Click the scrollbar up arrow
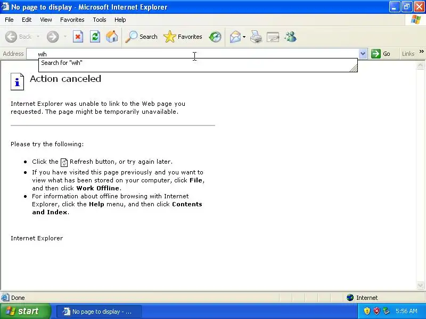426x319 pixels. click(420, 65)
